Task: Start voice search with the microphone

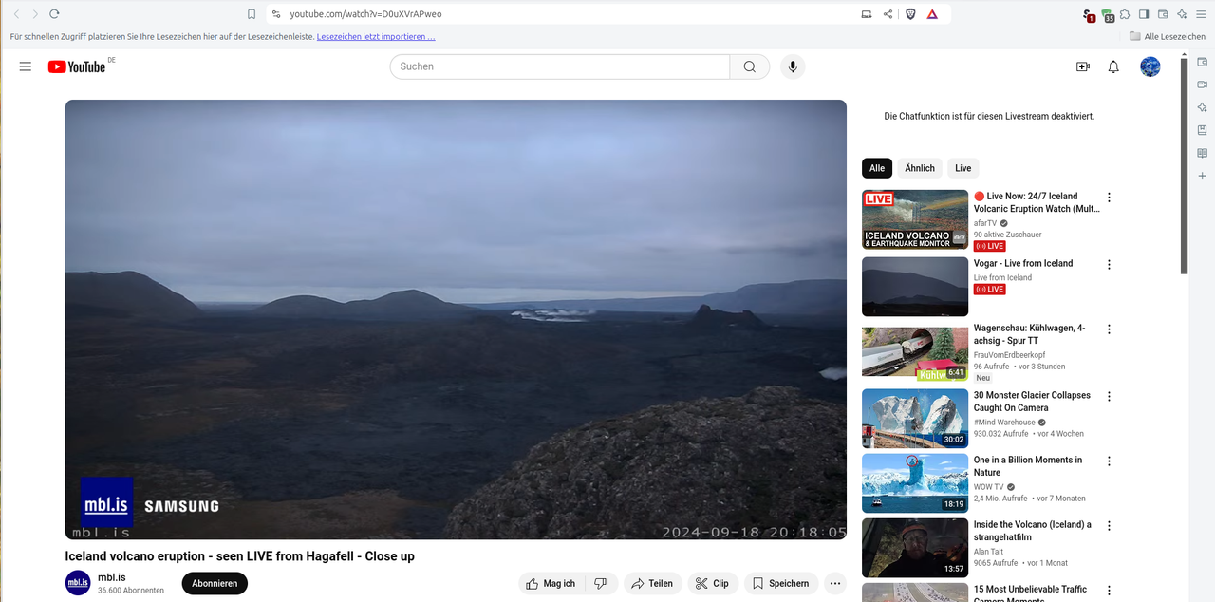Action: (x=793, y=66)
